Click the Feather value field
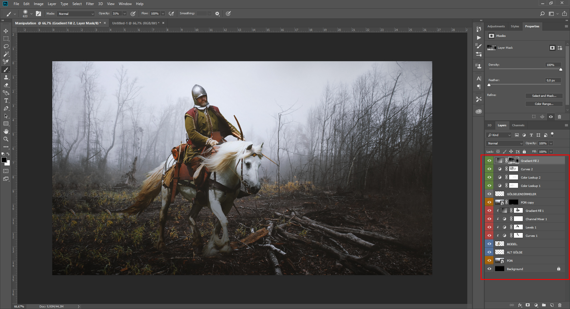570x309 pixels. click(553, 80)
